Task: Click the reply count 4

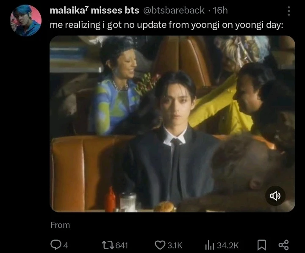Action: tap(66, 245)
